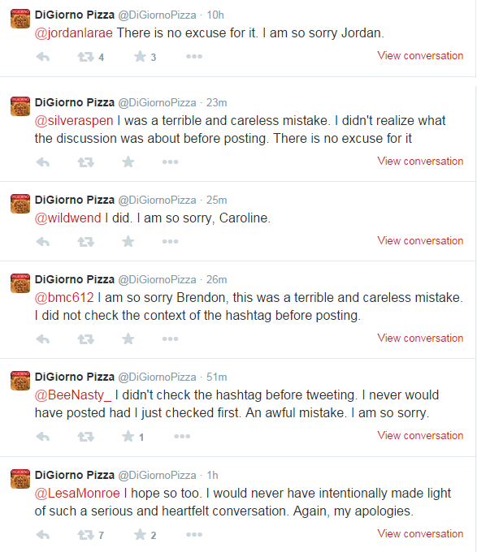
Task: Open more options on @silveraspen tweet
Action: tap(170, 162)
